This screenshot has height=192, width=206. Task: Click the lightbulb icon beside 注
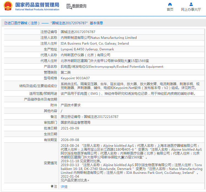[52, 186]
